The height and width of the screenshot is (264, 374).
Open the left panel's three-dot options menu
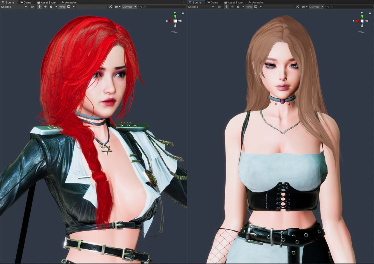coord(184,2)
